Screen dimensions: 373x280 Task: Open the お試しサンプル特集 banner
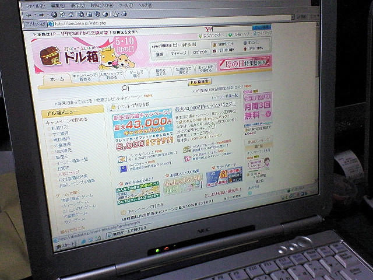183,184
